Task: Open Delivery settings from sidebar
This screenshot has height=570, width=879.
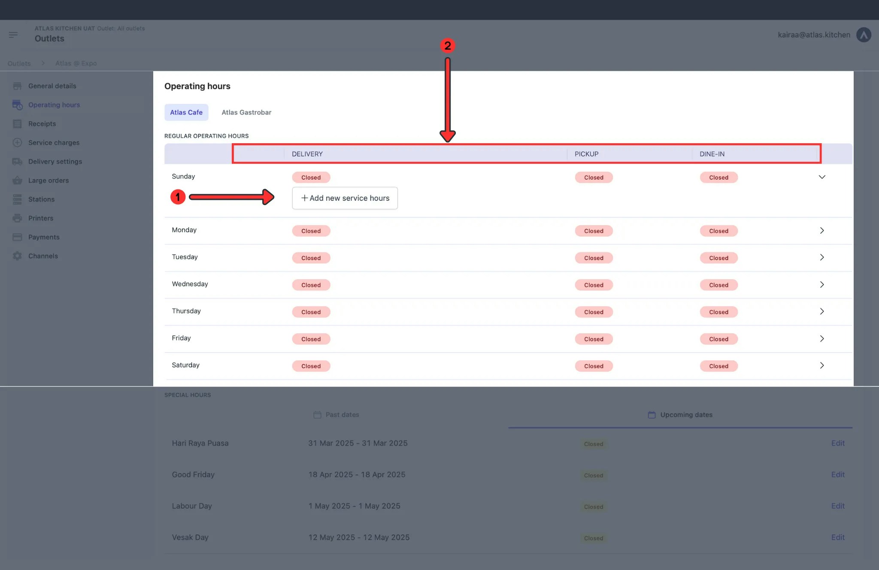Action: (55, 161)
